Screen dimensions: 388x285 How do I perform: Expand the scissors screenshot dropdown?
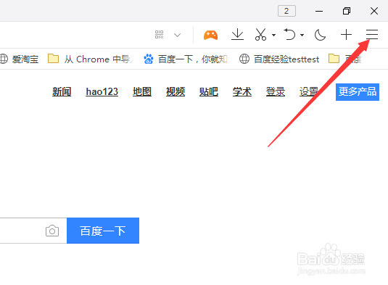click(x=273, y=35)
